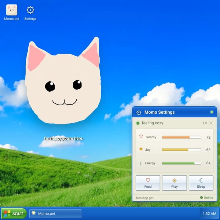Click the Energy stat label

pos(150,163)
